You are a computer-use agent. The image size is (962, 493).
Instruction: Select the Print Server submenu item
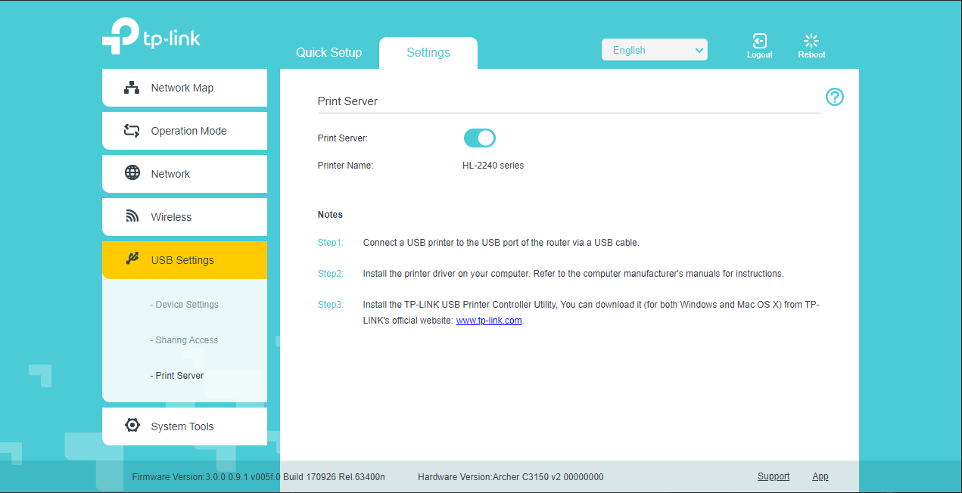pos(177,376)
